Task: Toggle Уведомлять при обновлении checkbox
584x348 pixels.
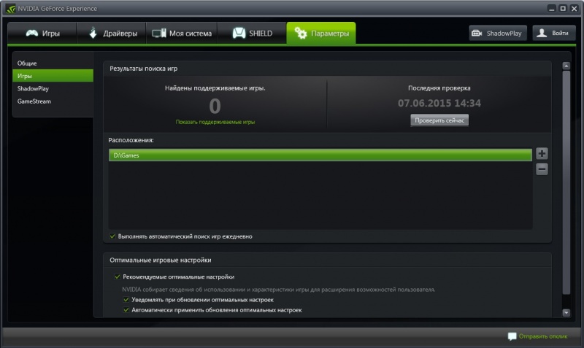Action: [126, 300]
